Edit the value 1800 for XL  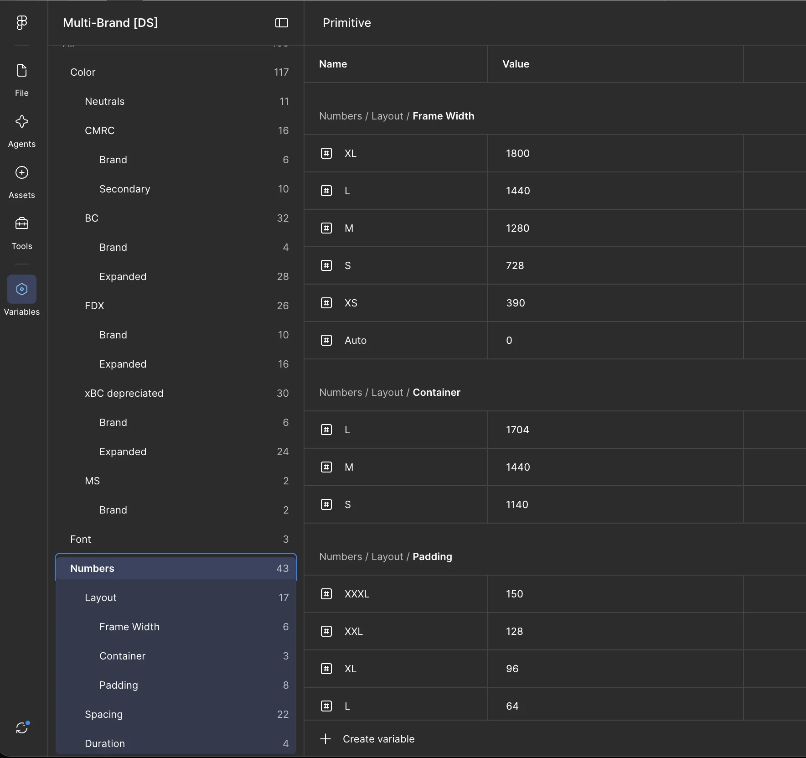coord(615,153)
